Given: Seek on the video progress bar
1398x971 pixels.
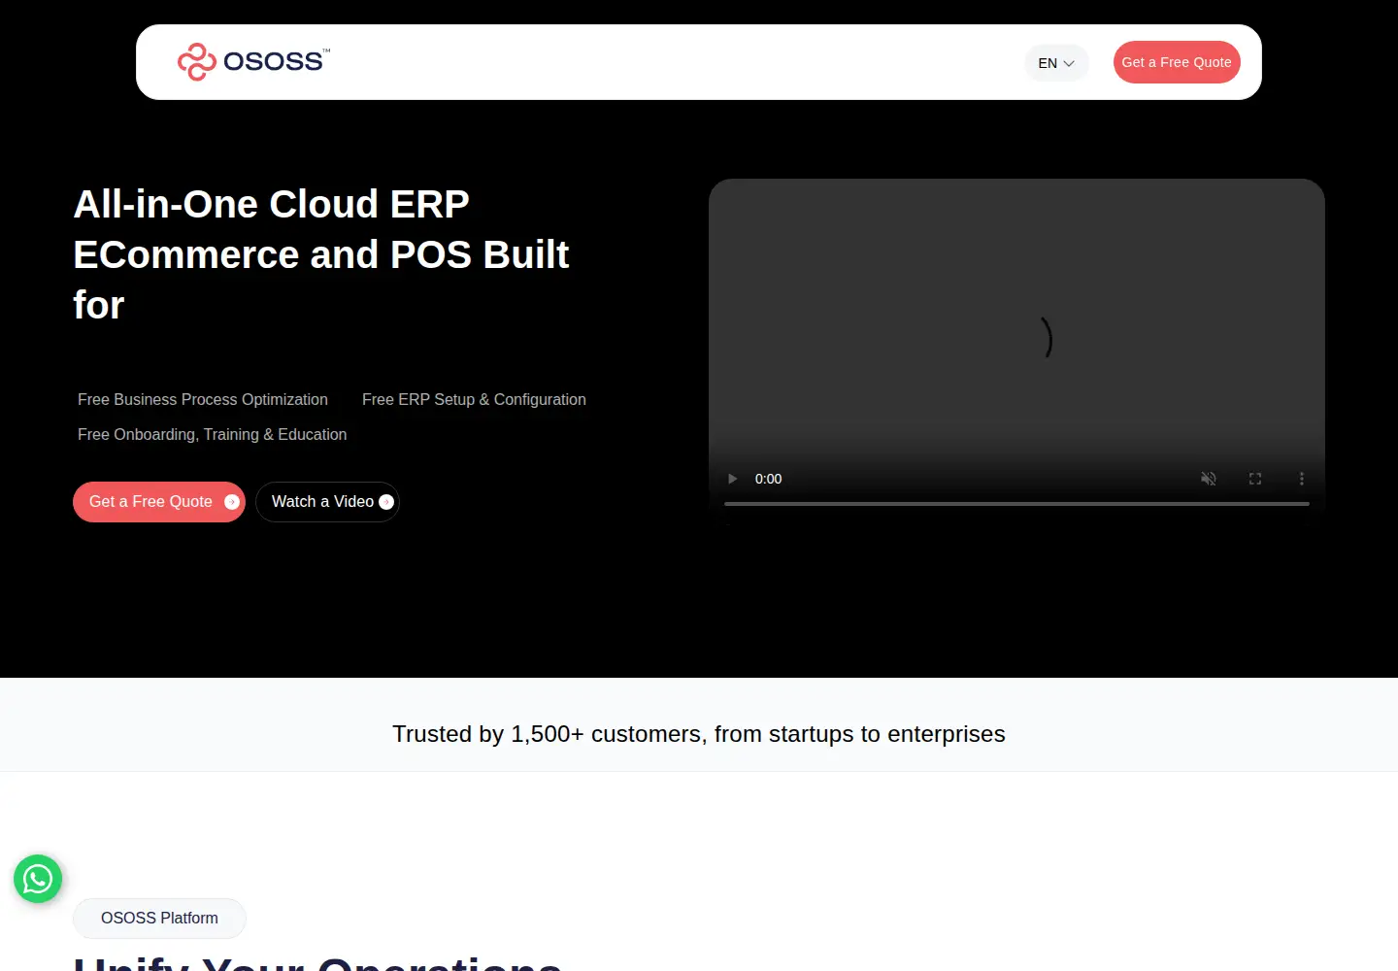Looking at the screenshot, I should pyautogui.click(x=1016, y=504).
